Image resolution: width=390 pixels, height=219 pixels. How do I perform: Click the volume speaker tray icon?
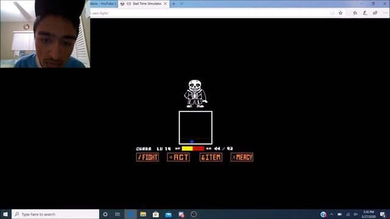click(x=356, y=214)
